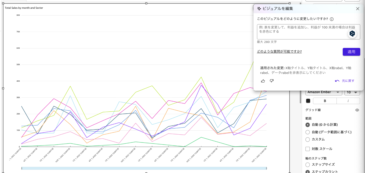Screen dimensions: 365x173
Task: Open the black font color swatch
Action: tap(308, 101)
